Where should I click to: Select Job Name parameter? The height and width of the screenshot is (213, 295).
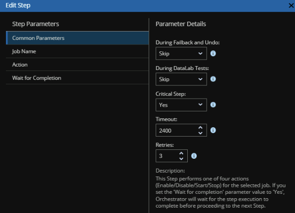[77, 51]
